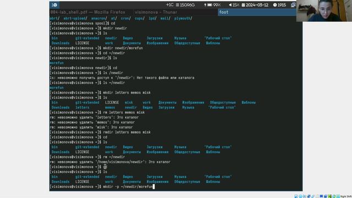Click the cups/ directory completion
This screenshot has height=198, width=352.
[x=139, y=18]
